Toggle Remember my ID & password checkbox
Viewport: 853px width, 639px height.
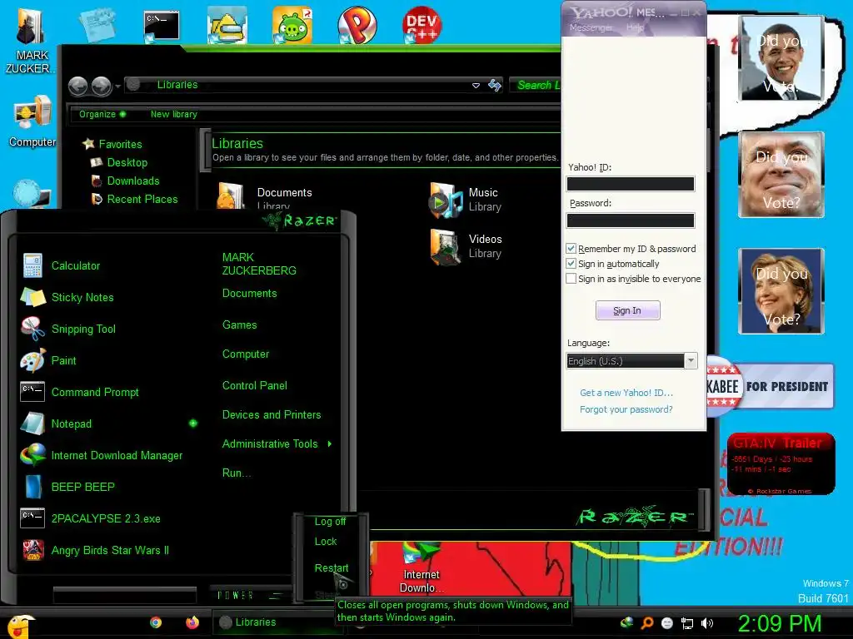coord(571,248)
